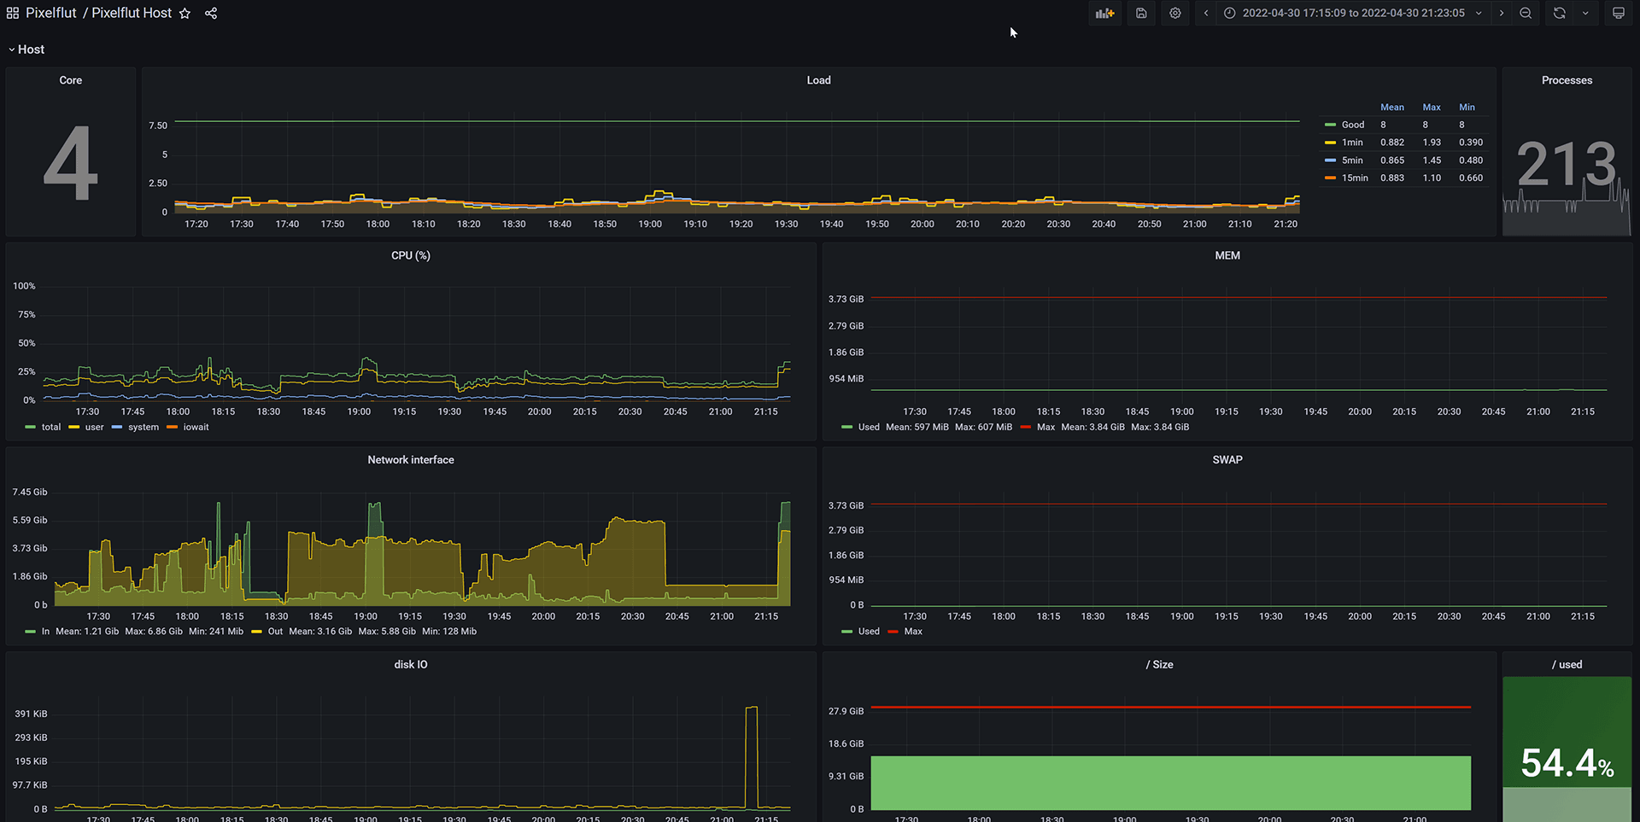Click the 15min Mean value 0.883
Viewport: 1640px width, 822px height.
1392,178
